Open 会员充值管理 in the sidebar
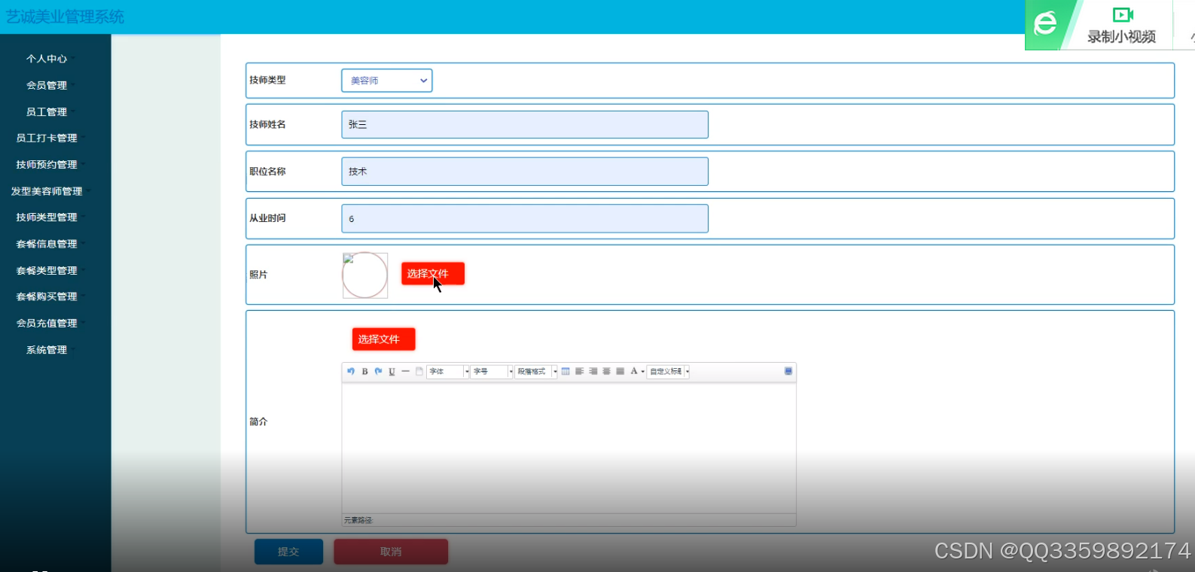The width and height of the screenshot is (1195, 572). [x=47, y=323]
